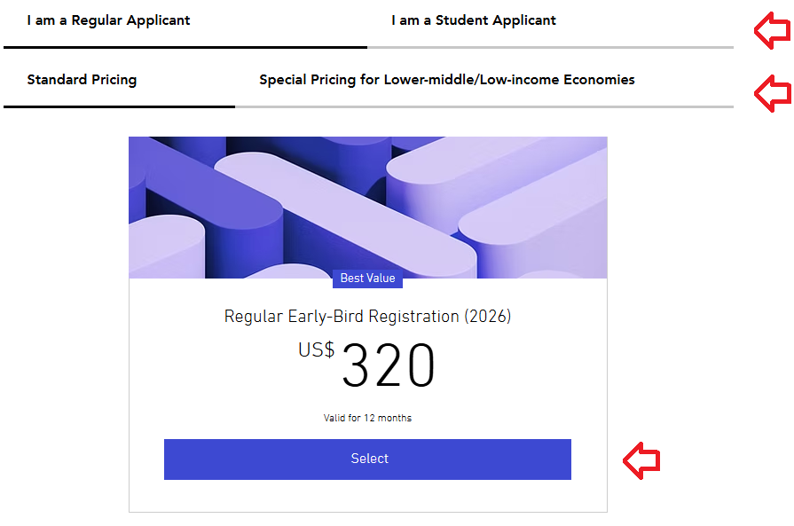Click the red arrow next to Select
The height and width of the screenshot is (526, 794).
coord(641,459)
